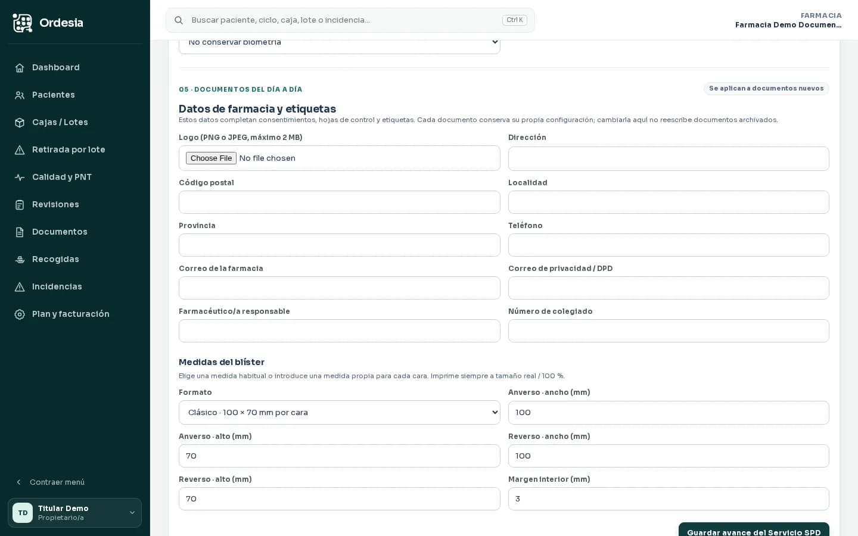The height and width of the screenshot is (536, 858).
Task: Click the search magnifier icon
Action: click(179, 20)
